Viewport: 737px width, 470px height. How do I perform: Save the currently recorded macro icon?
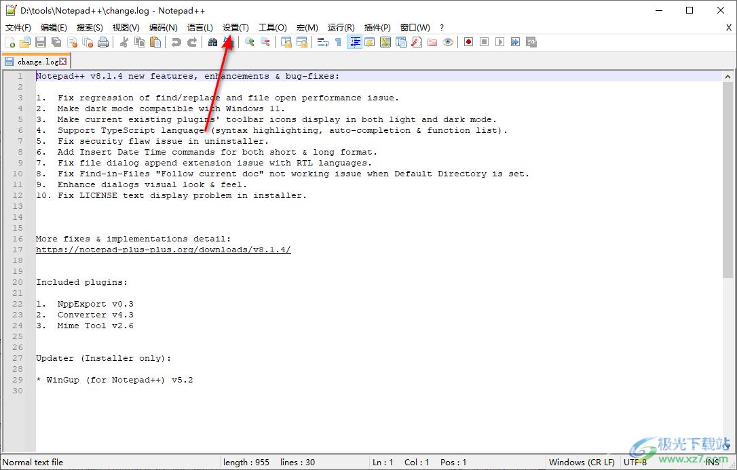[x=531, y=42]
